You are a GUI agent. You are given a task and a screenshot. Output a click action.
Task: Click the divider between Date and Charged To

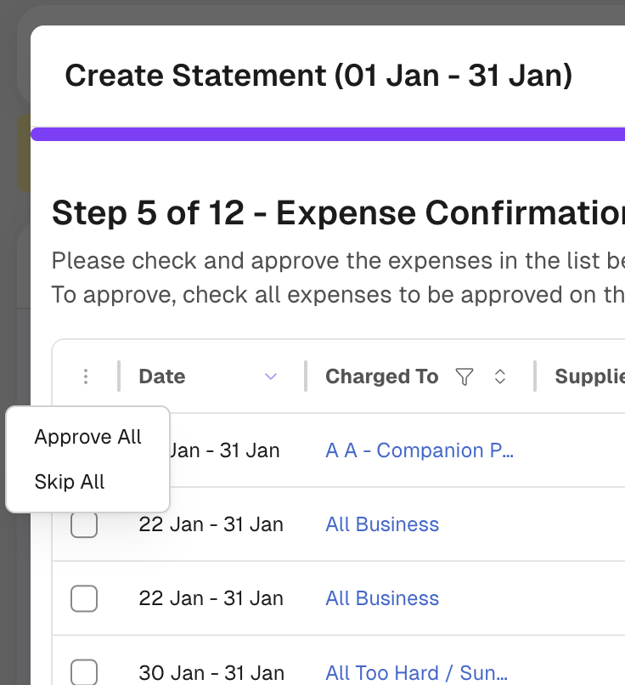tap(305, 376)
